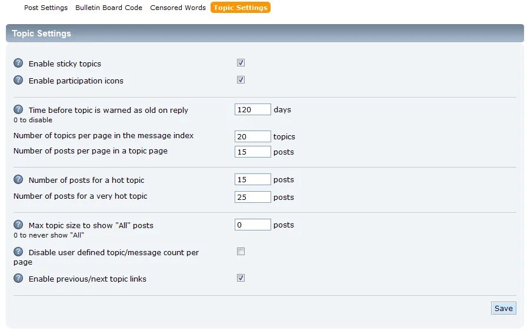Toggle Enable previous/next topic links checkbox
The image size is (527, 331).
pos(241,278)
